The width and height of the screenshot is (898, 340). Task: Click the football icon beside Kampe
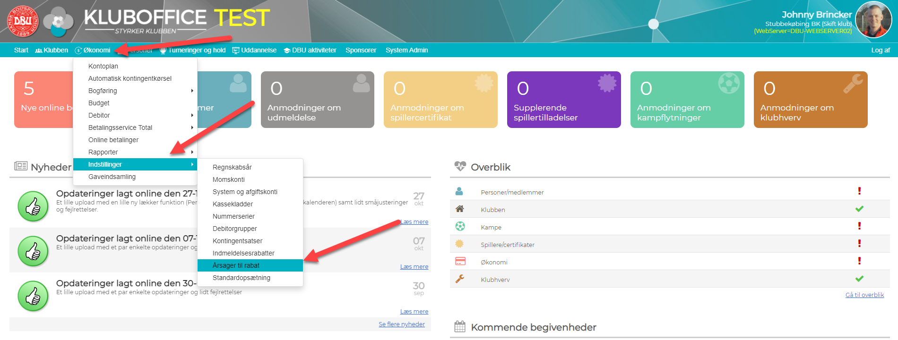tap(460, 227)
